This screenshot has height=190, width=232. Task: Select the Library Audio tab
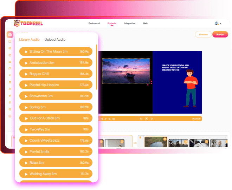tap(29, 40)
